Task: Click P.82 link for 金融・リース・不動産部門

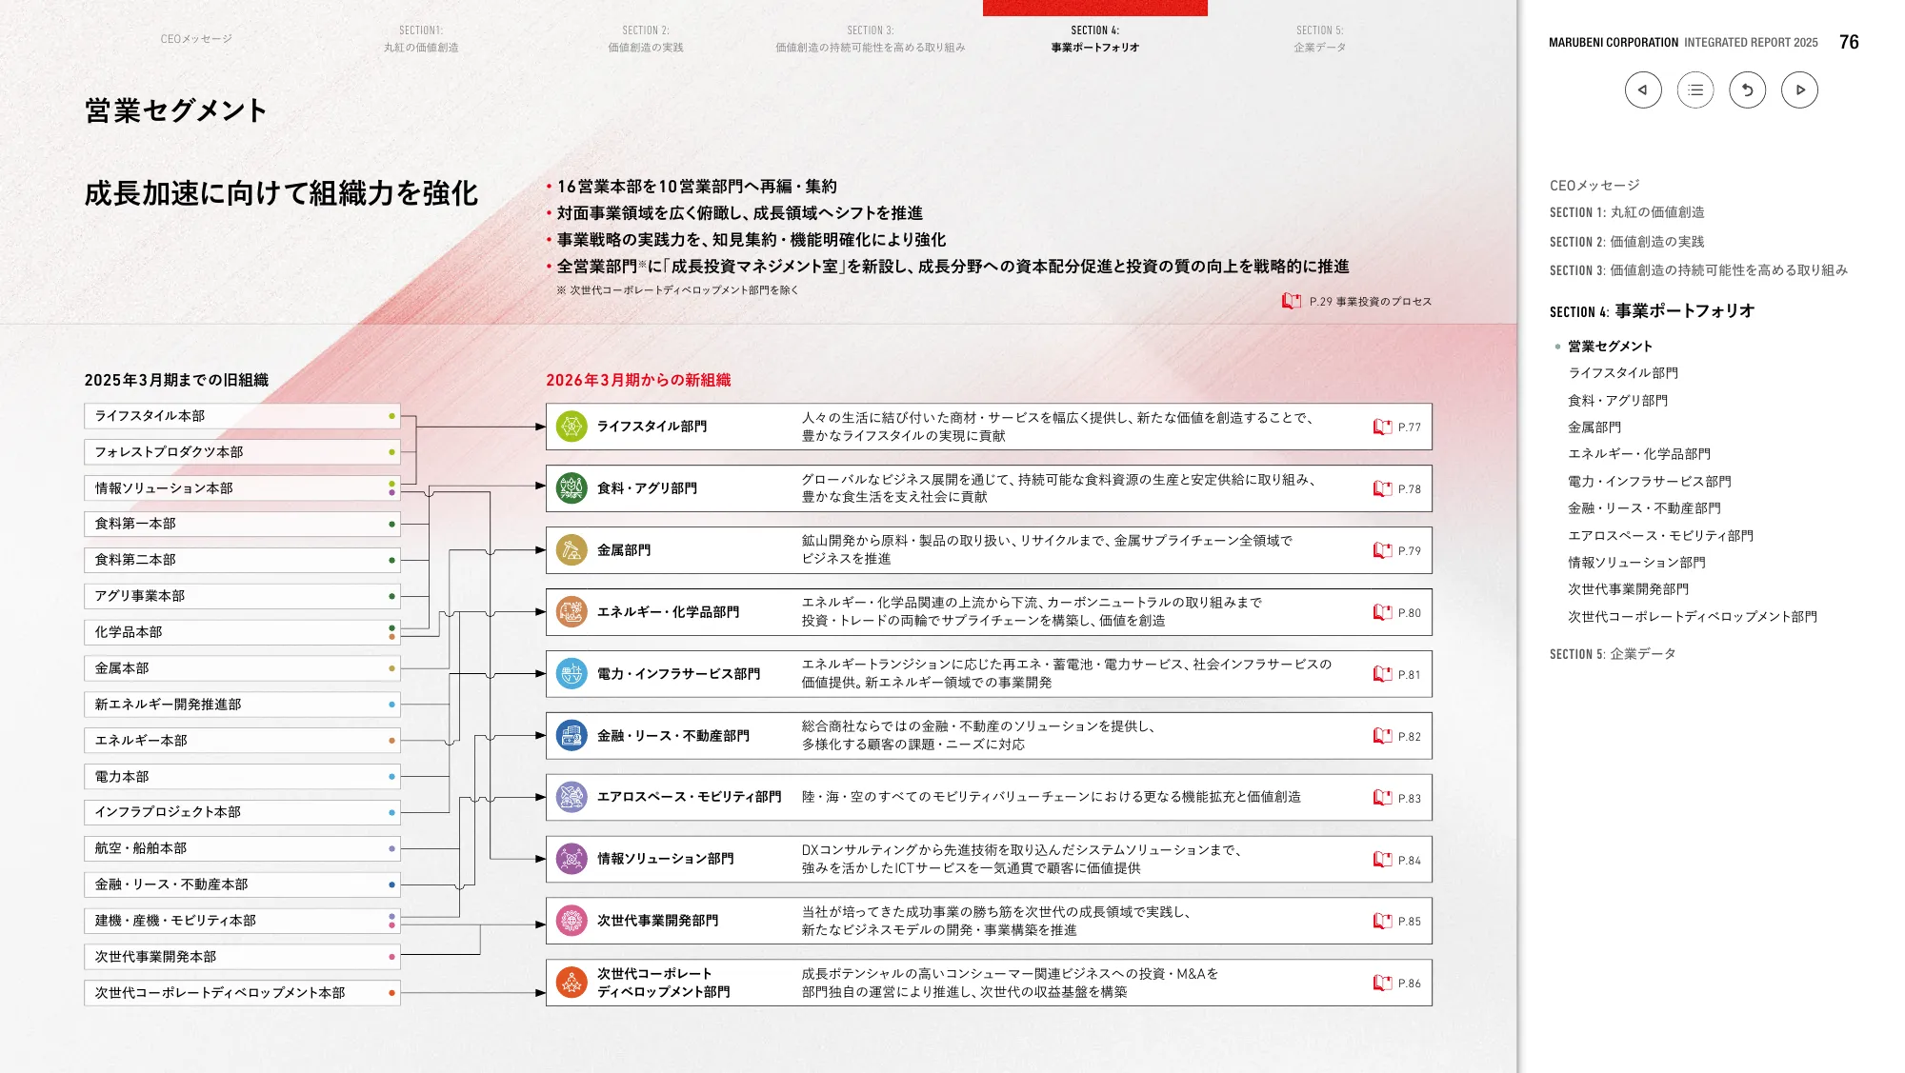Action: (1408, 735)
